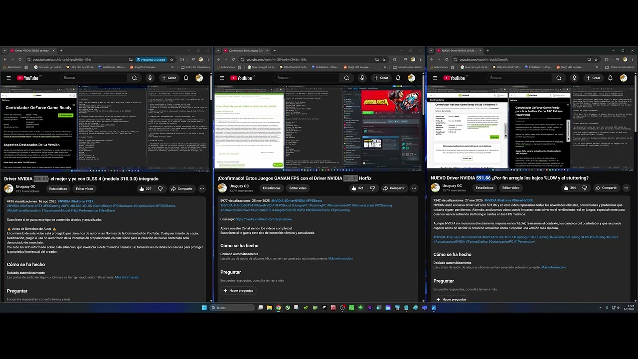Image resolution: width=638 pixels, height=359 pixels.
Task: Click the YouTube logo in left window
Action: 28,78
